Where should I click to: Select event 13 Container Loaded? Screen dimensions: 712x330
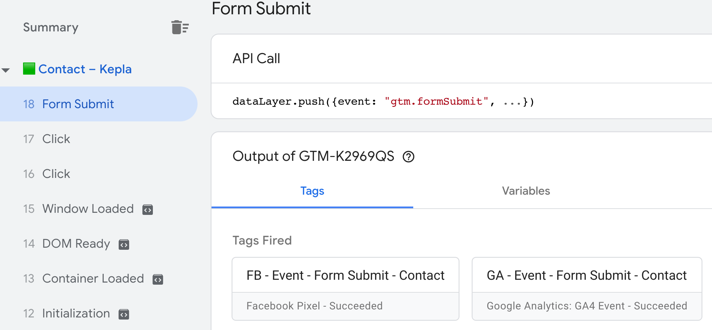[x=92, y=278]
